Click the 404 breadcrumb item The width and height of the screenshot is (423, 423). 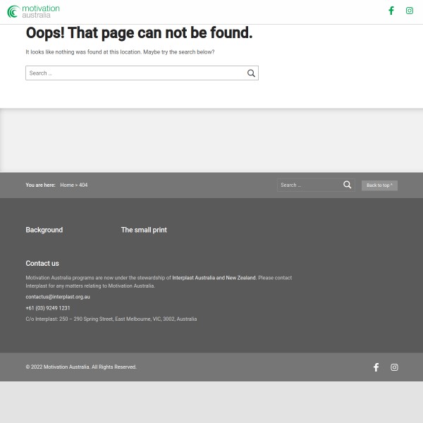[x=83, y=185]
